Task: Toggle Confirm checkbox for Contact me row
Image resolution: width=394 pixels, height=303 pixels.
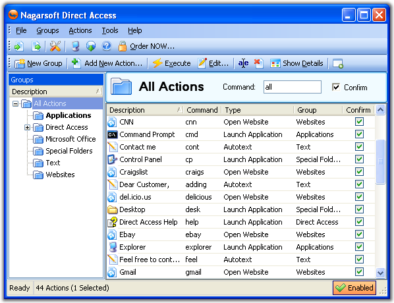Action: (359, 147)
